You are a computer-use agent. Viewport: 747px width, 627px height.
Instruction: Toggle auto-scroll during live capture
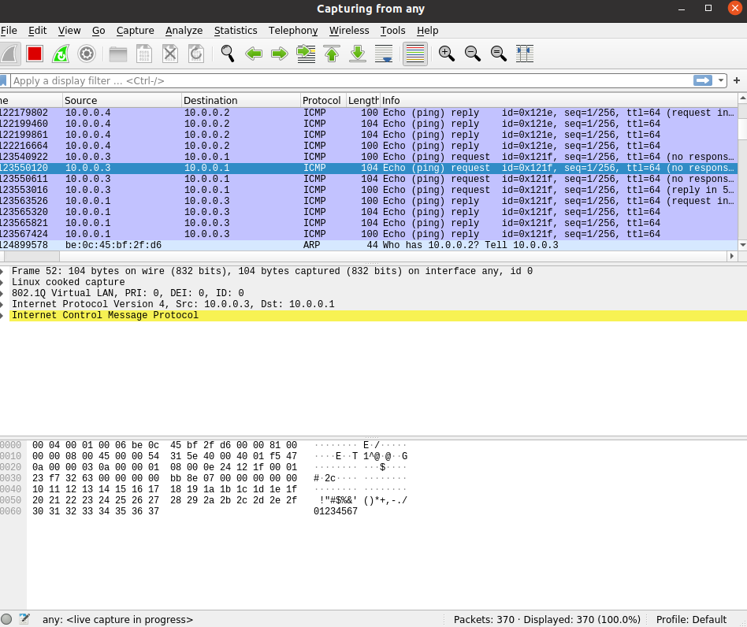[384, 54]
